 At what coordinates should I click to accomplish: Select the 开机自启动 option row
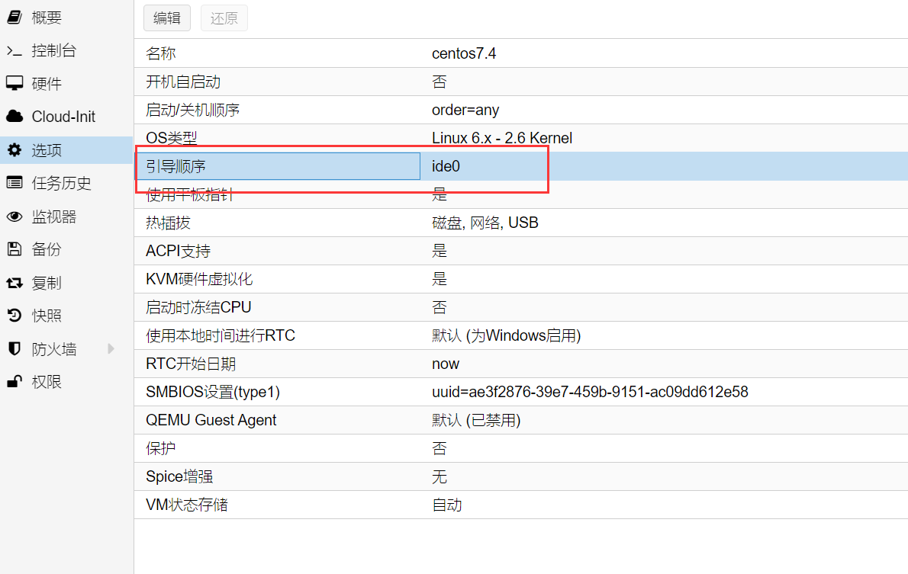pos(520,82)
